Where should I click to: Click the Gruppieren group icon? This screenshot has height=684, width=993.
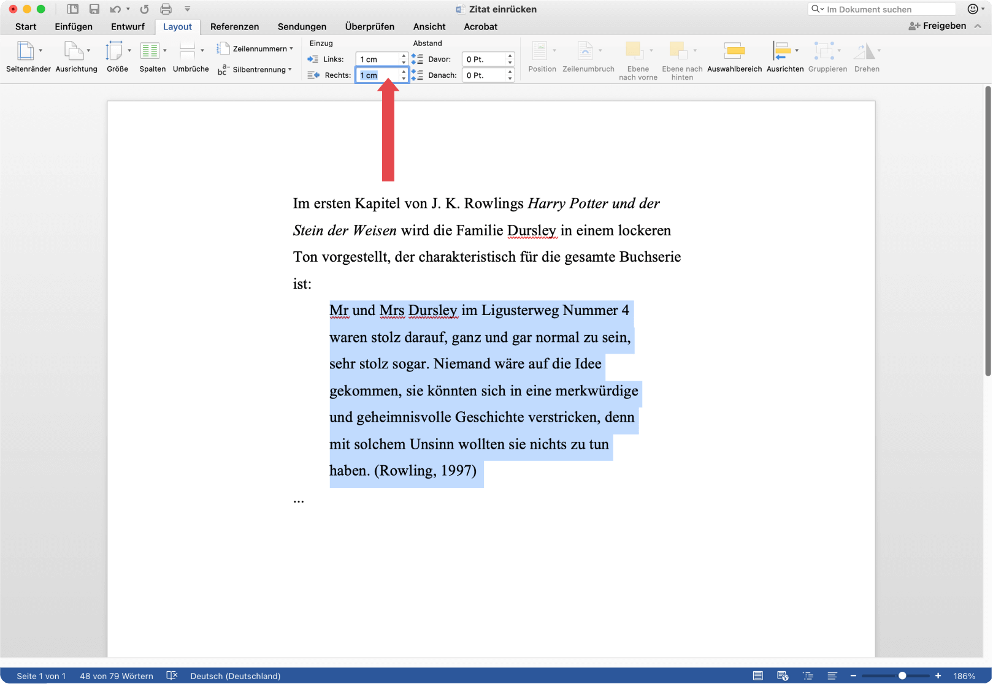tap(824, 51)
